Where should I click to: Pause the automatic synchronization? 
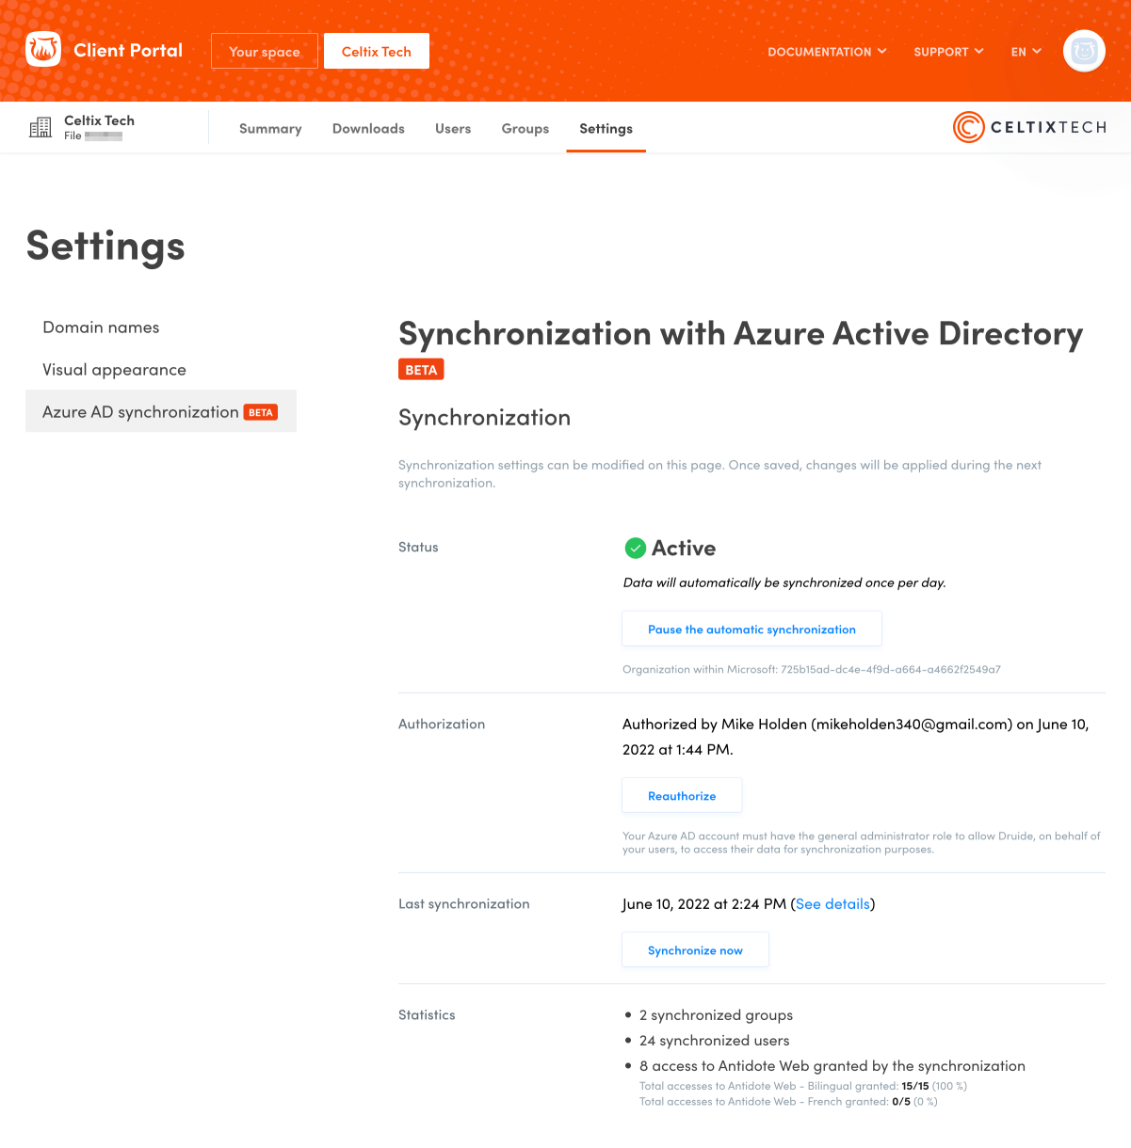(x=751, y=630)
